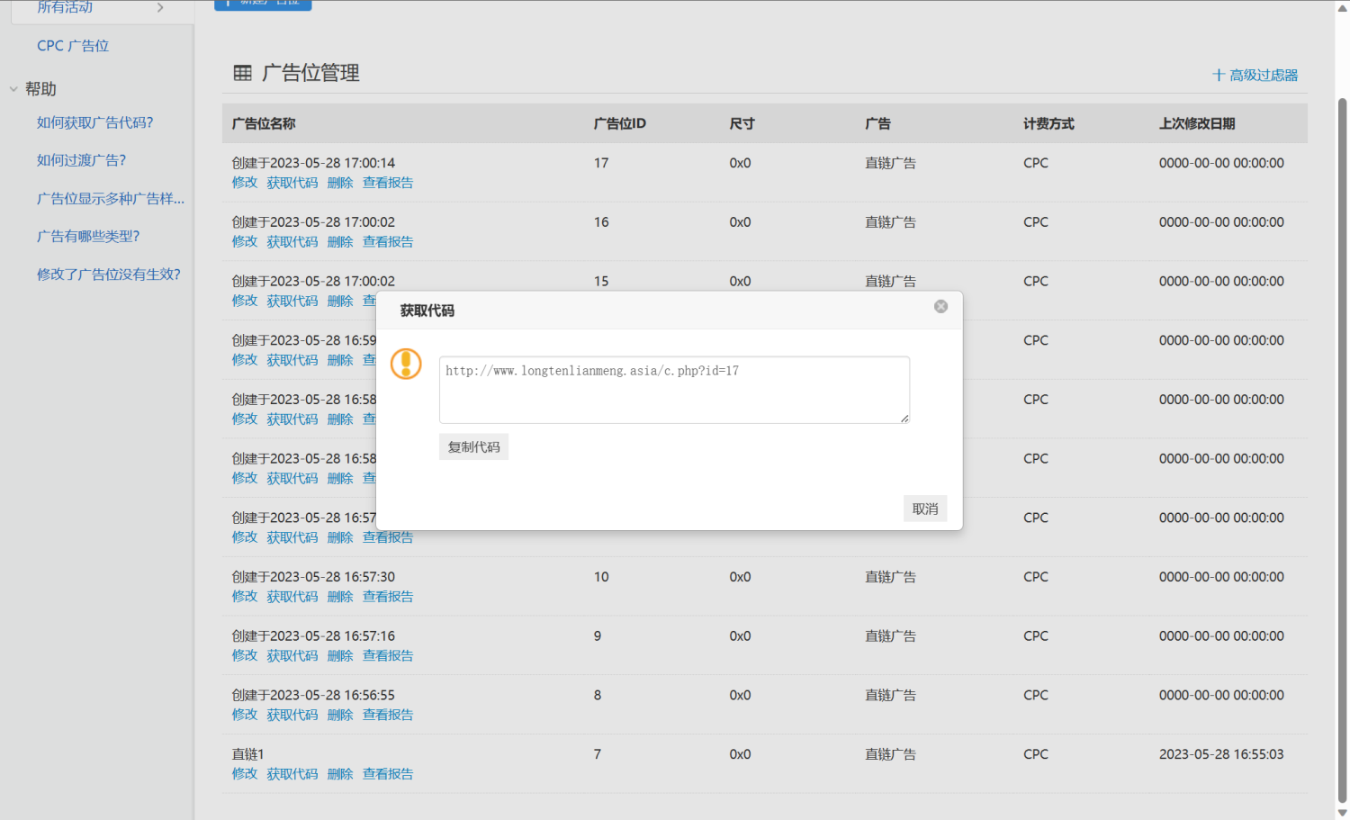1350x820 pixels.
Task: Click 获取代码 dialog title
Action: click(427, 311)
